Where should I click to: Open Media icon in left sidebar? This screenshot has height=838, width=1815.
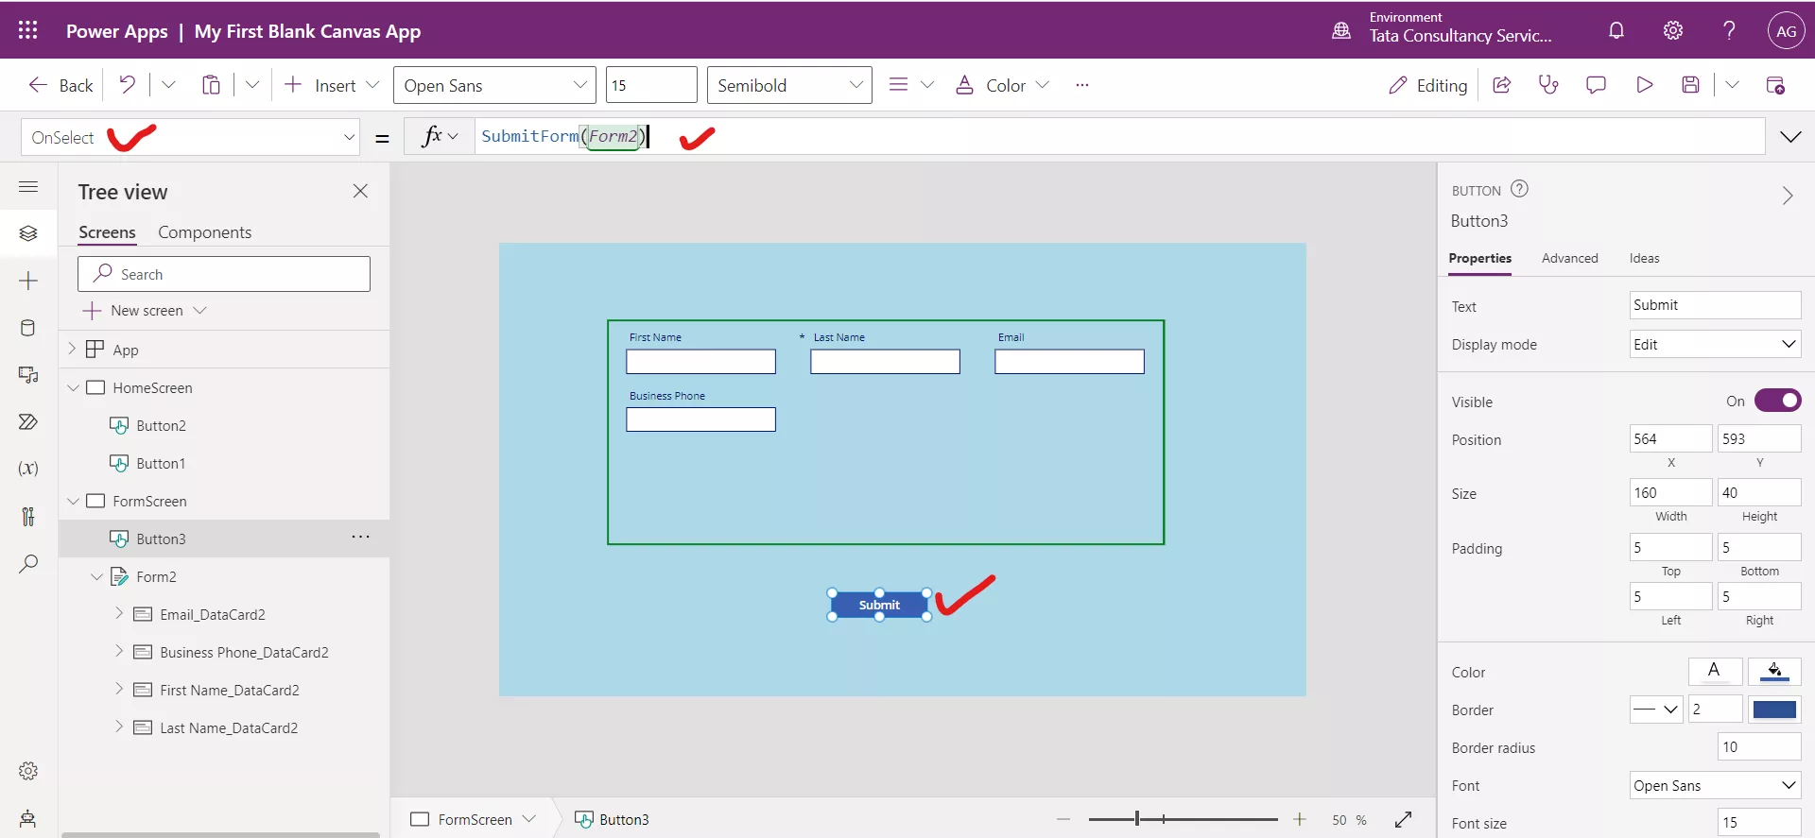[28, 375]
